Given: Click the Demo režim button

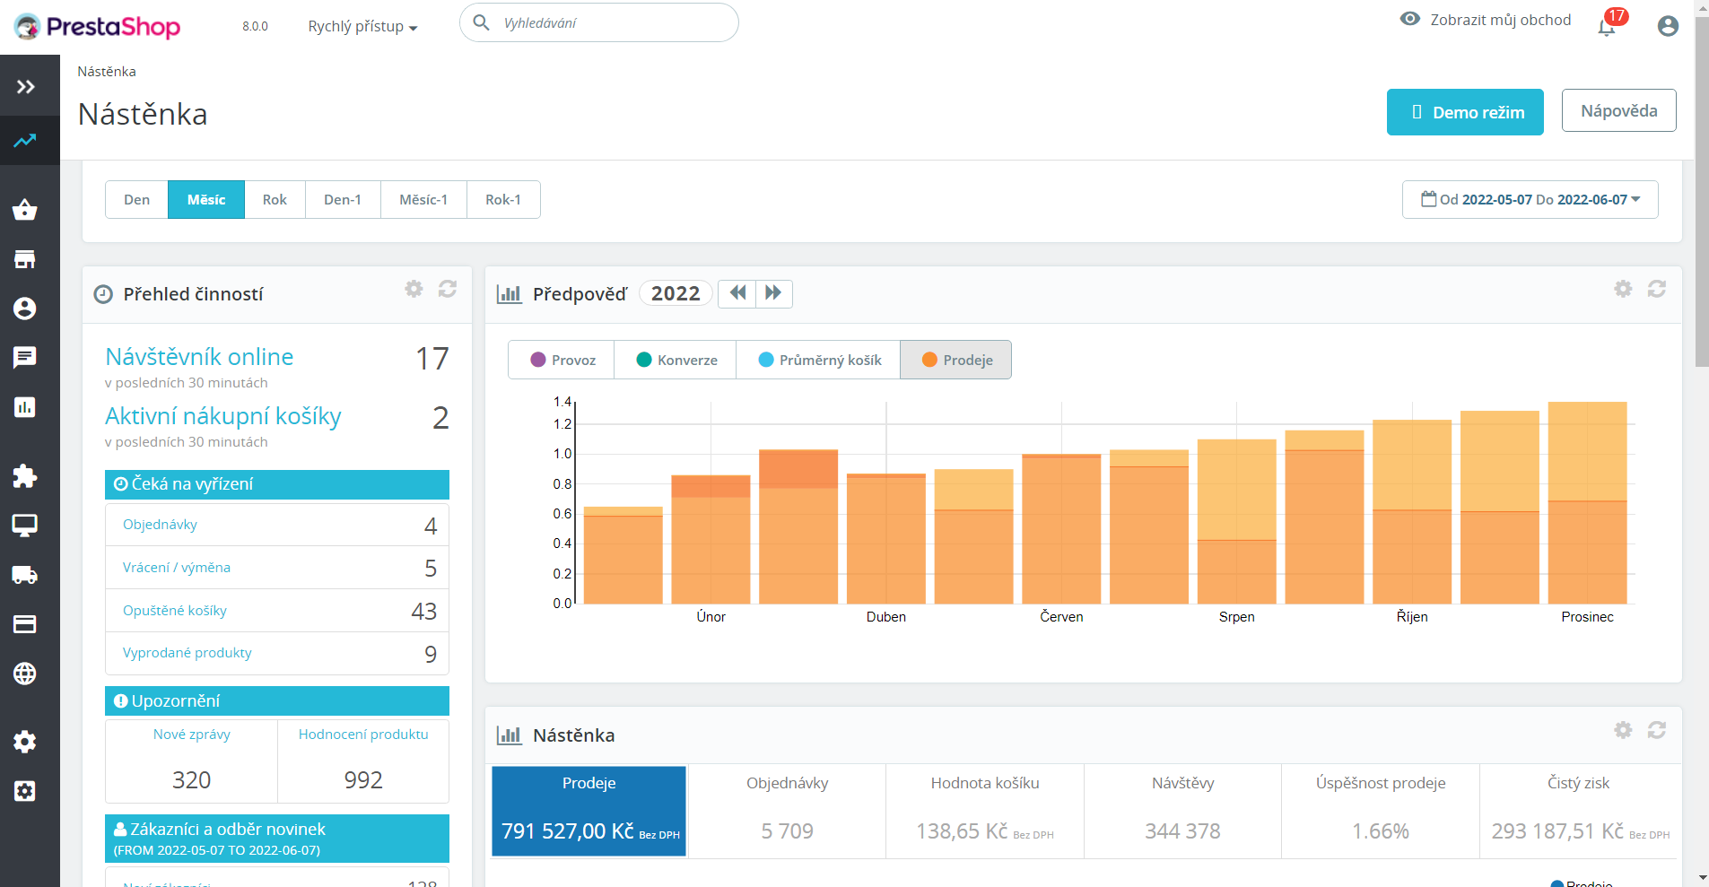Looking at the screenshot, I should point(1465,112).
